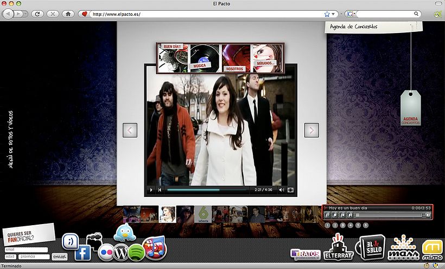
Task: Open the Agenda de Conciertos paper tab
Action: pyautogui.click(x=373, y=27)
